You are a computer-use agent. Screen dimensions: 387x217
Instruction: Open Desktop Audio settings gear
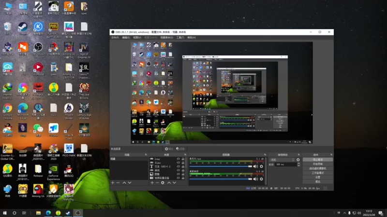(x=261, y=179)
